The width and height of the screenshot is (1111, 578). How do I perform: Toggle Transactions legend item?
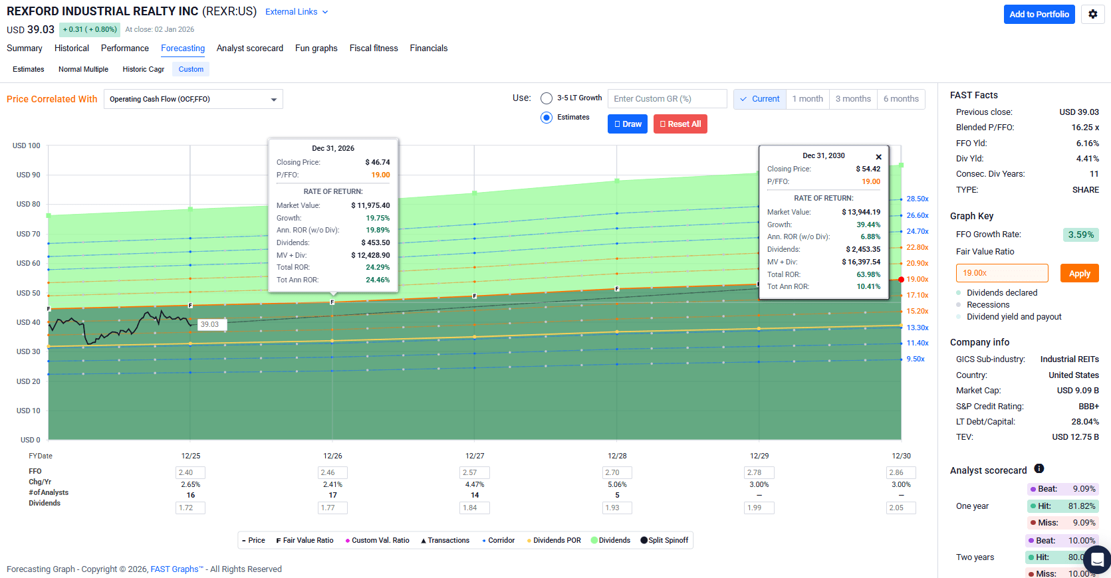tap(445, 540)
